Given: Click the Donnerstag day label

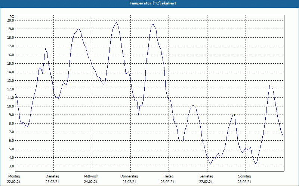Looking at the screenshot, I should click(x=129, y=176).
